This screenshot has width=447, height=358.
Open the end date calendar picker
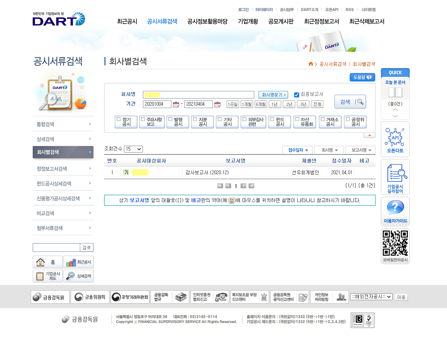pos(217,105)
